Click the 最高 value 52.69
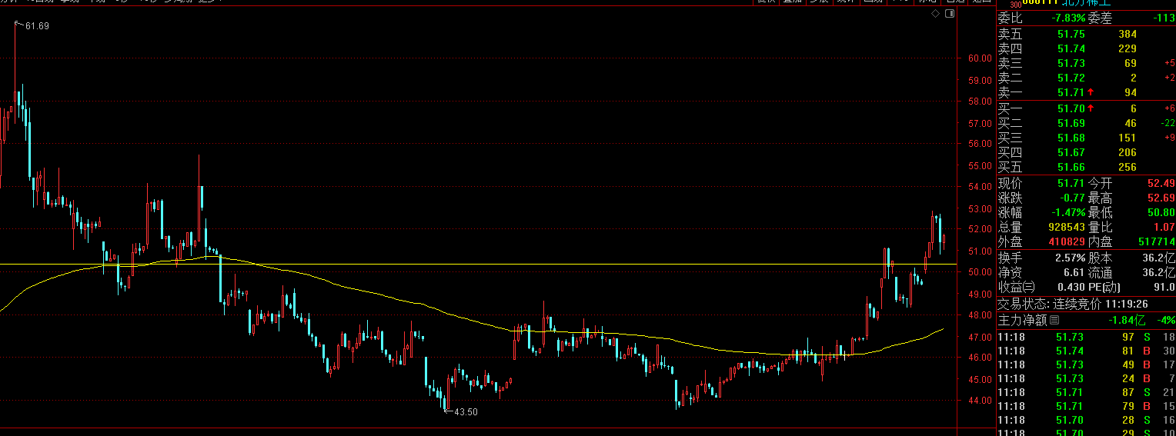Image resolution: width=1176 pixels, height=436 pixels. 1161,198
